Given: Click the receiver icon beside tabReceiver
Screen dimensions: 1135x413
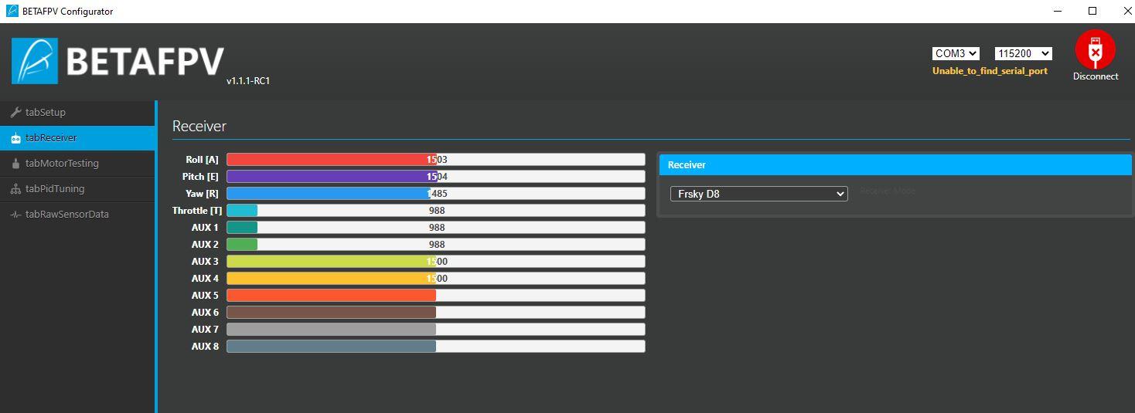Looking at the screenshot, I should (x=15, y=138).
